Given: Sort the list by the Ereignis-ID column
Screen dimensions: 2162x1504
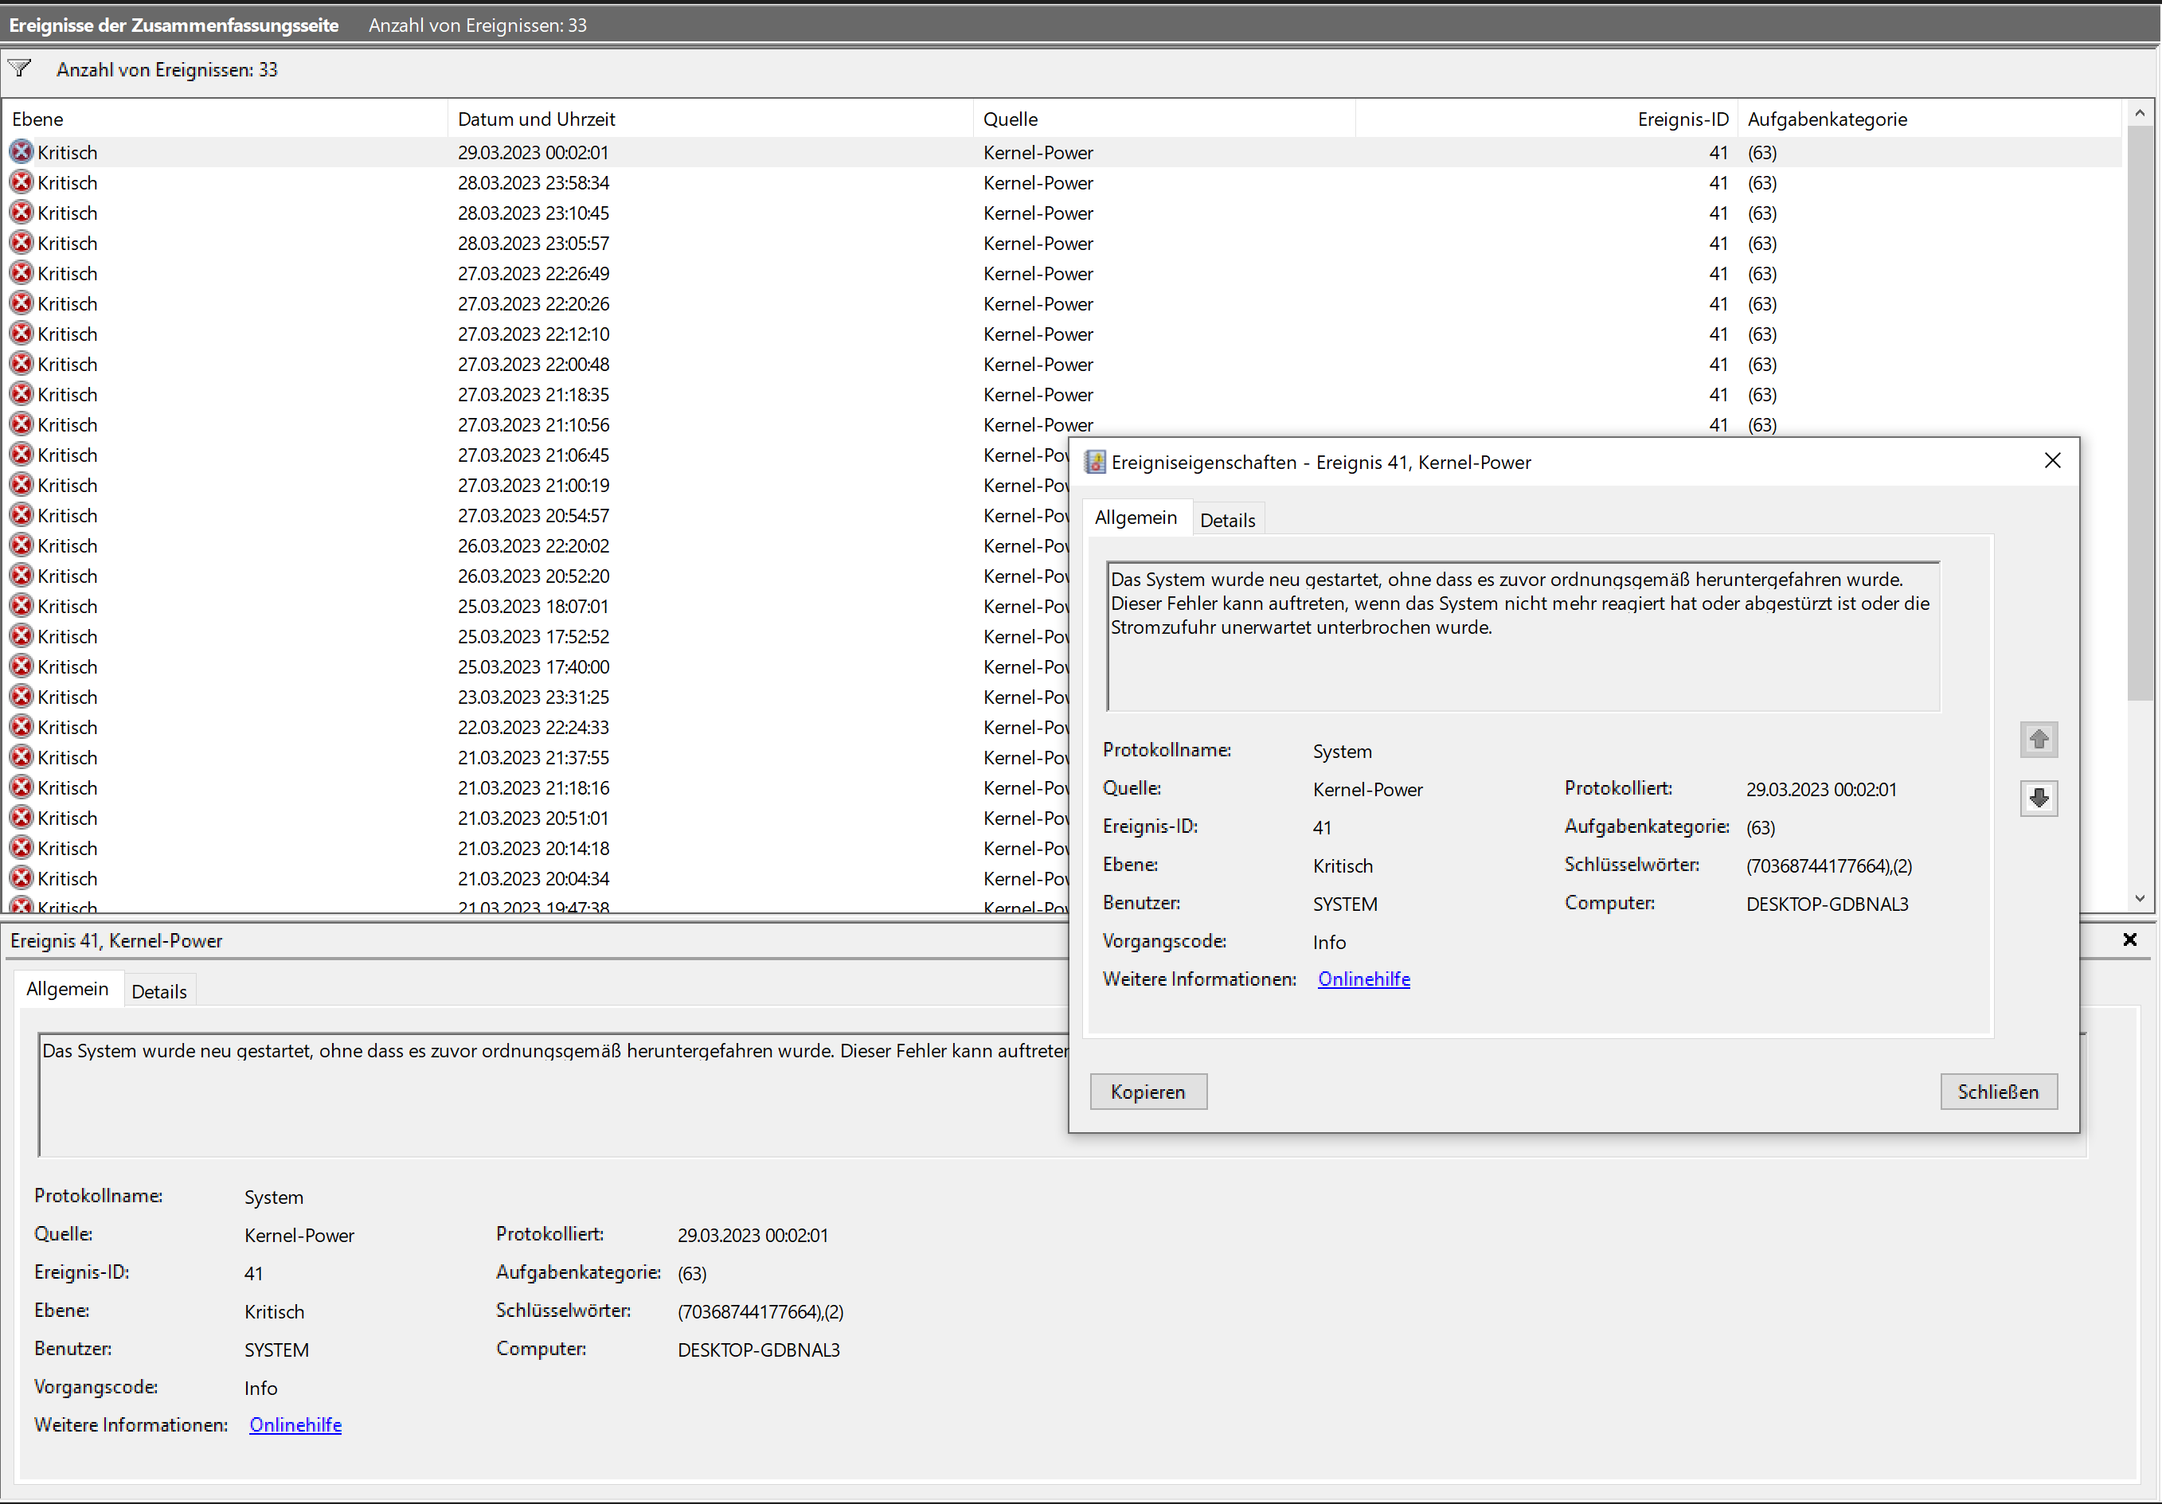Looking at the screenshot, I should 1682,119.
